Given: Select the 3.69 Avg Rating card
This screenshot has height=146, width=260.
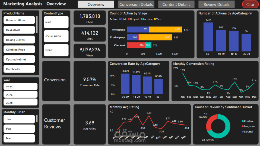Looking at the screenshot, I should click(90, 124).
